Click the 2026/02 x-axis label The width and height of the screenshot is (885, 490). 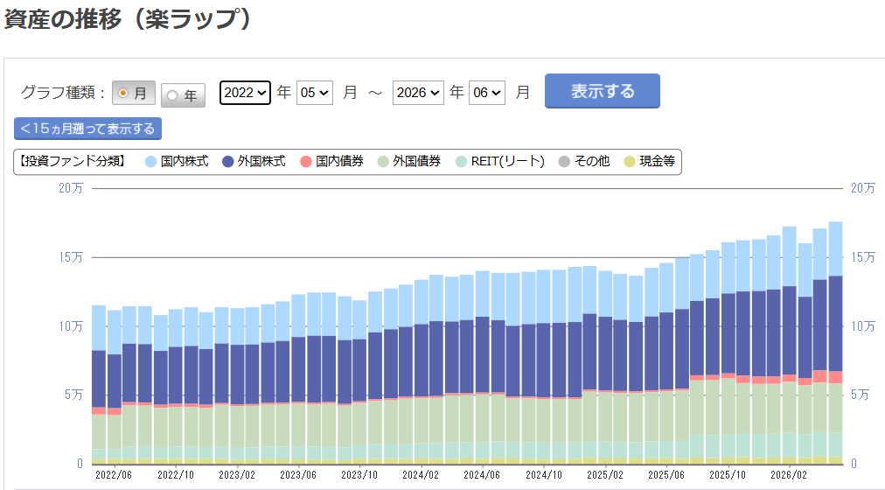[x=789, y=475]
